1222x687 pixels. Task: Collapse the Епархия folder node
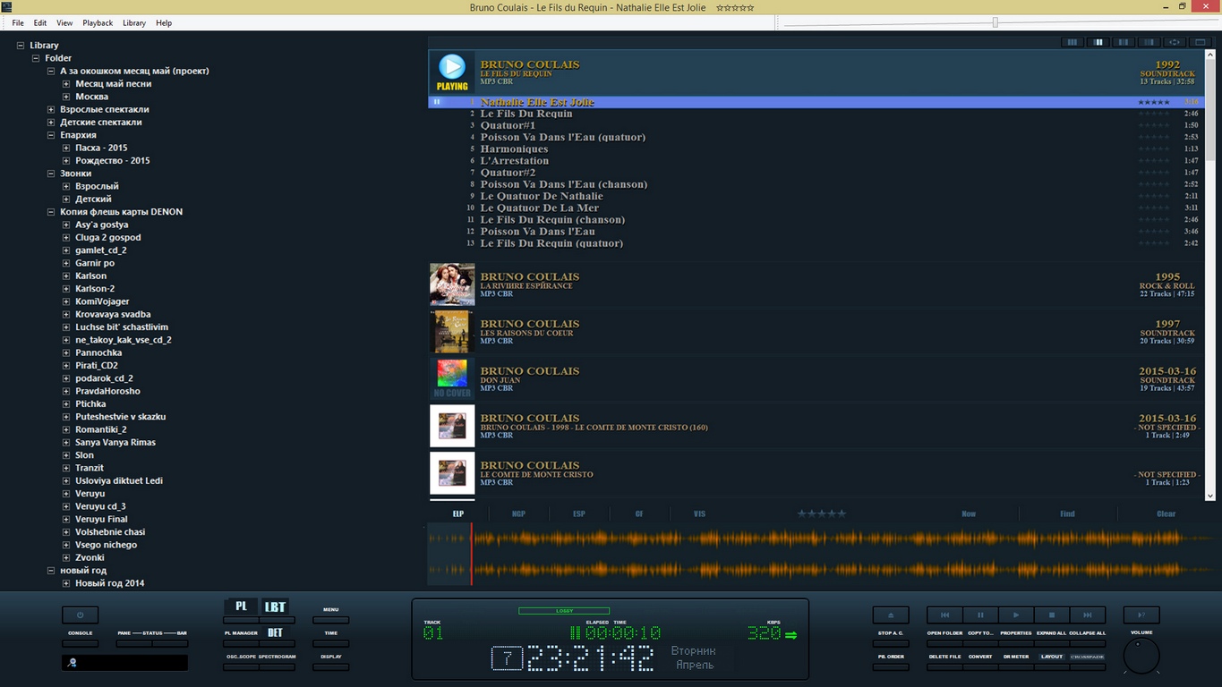click(x=51, y=135)
